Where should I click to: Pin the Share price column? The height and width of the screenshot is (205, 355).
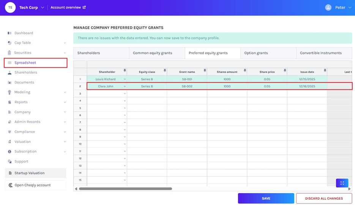point(285,71)
